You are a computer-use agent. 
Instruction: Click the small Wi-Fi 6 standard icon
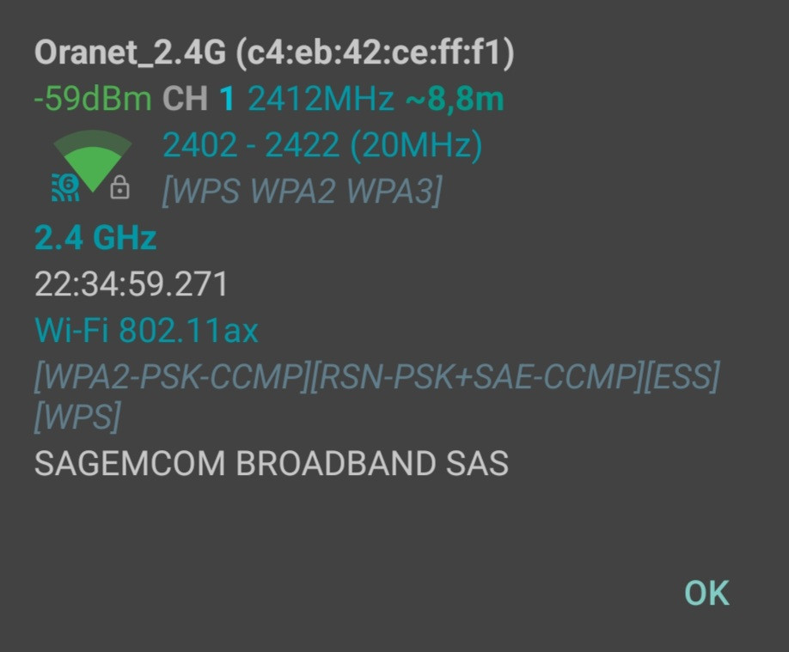pyautogui.click(x=64, y=186)
